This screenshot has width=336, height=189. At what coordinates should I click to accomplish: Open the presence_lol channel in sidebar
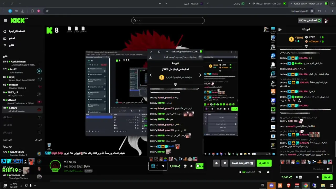[22, 176]
